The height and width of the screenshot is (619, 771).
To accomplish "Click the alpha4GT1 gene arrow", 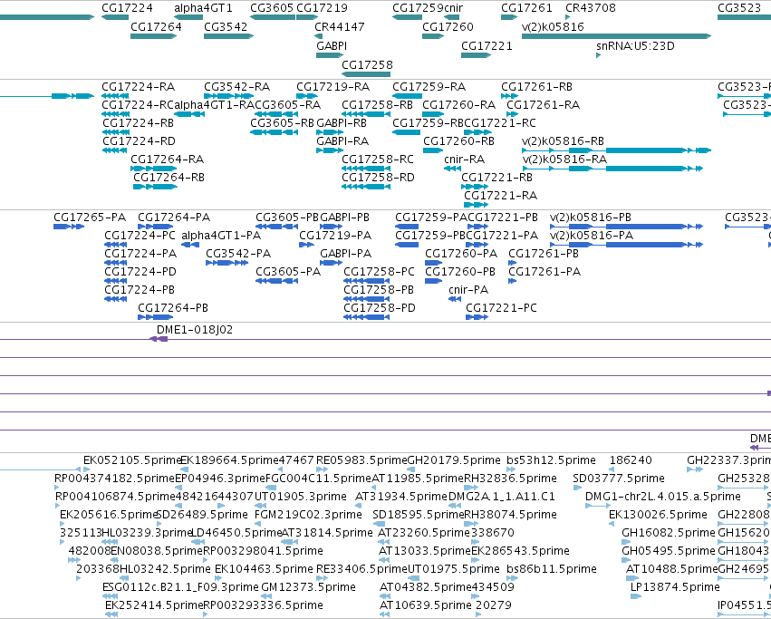I will point(188,17).
